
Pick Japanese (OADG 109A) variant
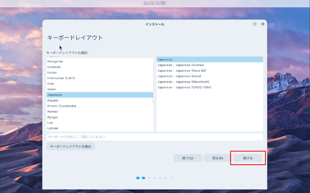pos(184,87)
